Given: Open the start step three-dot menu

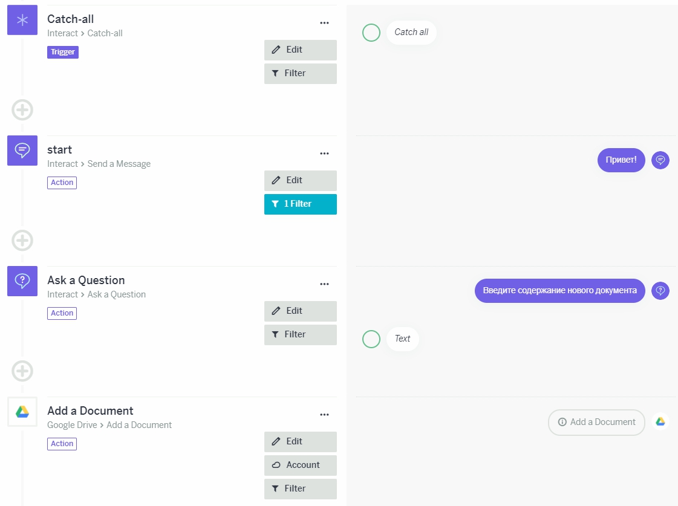Looking at the screenshot, I should click(324, 154).
